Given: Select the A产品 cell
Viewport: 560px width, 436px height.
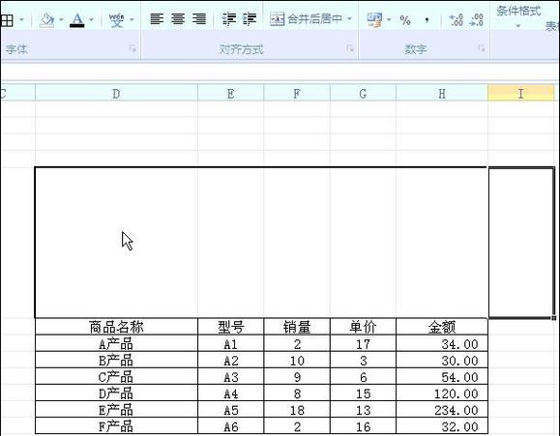Looking at the screenshot, I should (x=116, y=343).
